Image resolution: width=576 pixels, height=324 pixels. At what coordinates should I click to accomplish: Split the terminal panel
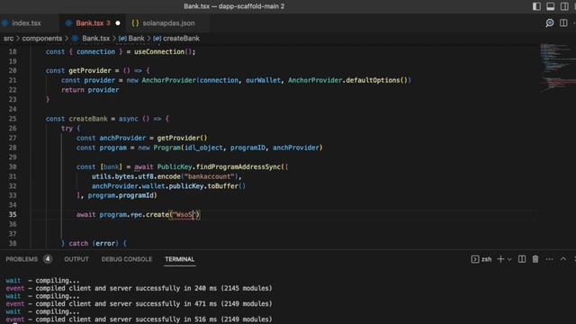tap(522, 259)
